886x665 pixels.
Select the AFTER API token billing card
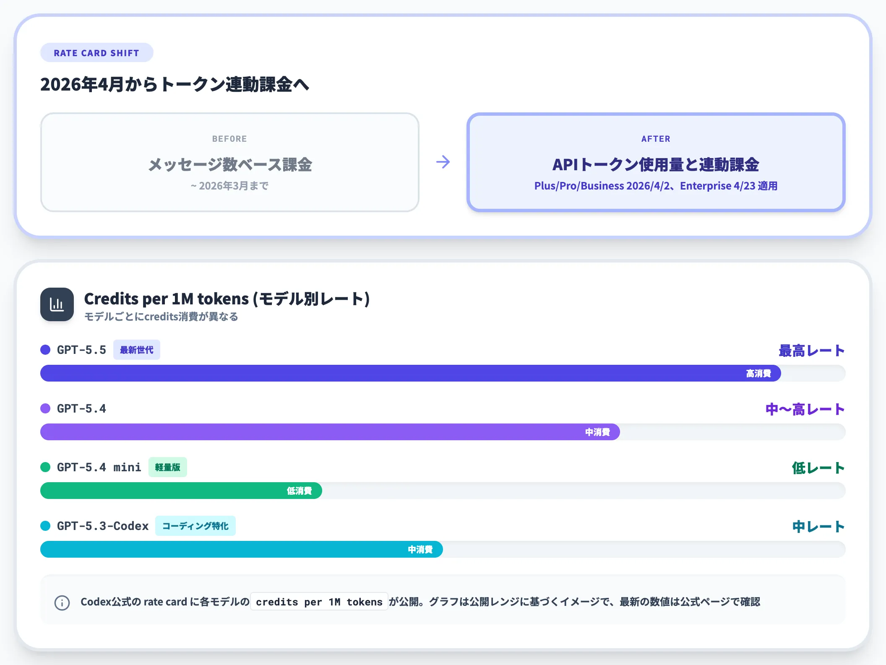point(656,162)
